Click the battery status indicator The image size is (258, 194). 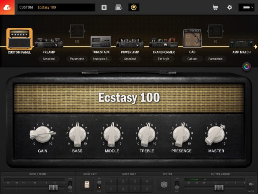pos(246,7)
